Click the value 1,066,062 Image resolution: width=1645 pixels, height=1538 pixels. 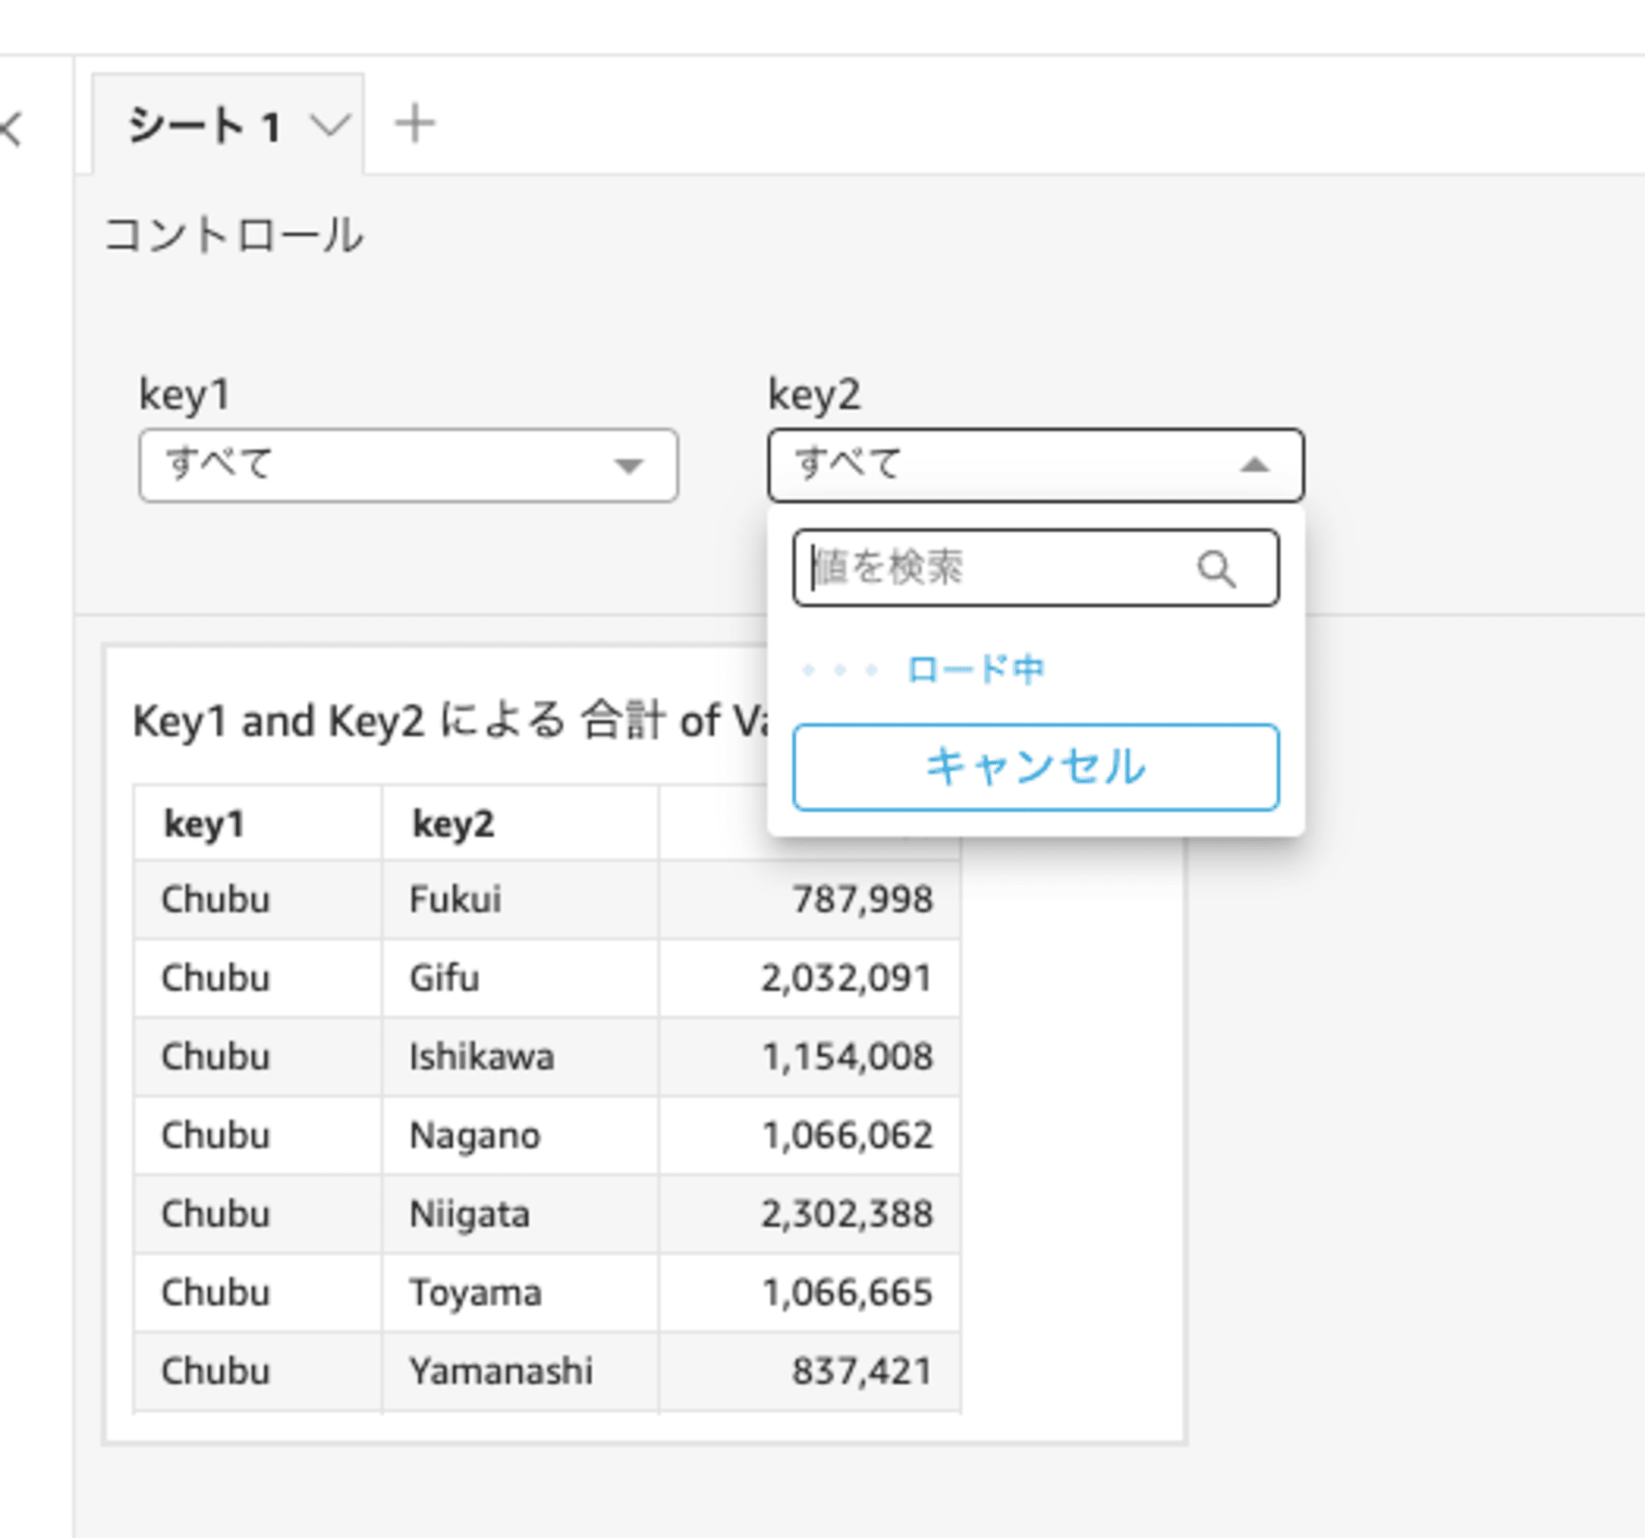(x=847, y=1135)
